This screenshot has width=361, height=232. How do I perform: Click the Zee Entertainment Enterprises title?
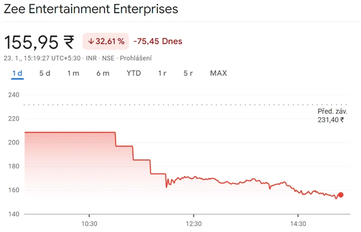click(x=91, y=10)
